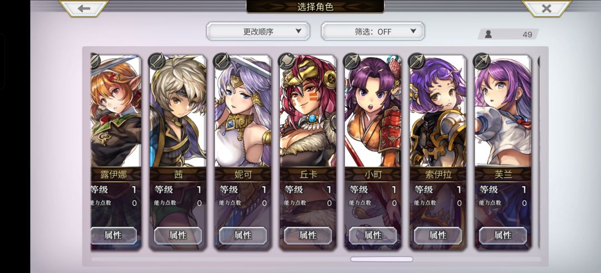Open the 更改顺序 sort dropdown

coord(258,31)
